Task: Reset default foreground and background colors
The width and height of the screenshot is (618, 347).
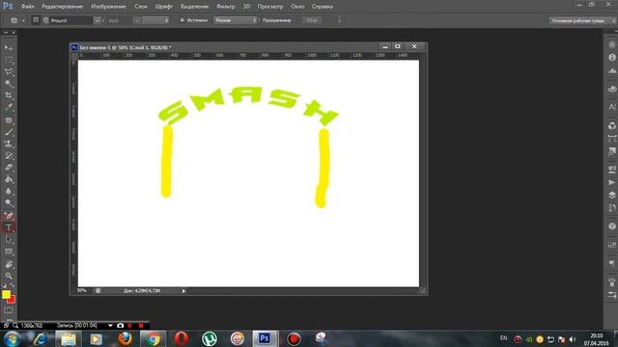Action: pos(4,285)
